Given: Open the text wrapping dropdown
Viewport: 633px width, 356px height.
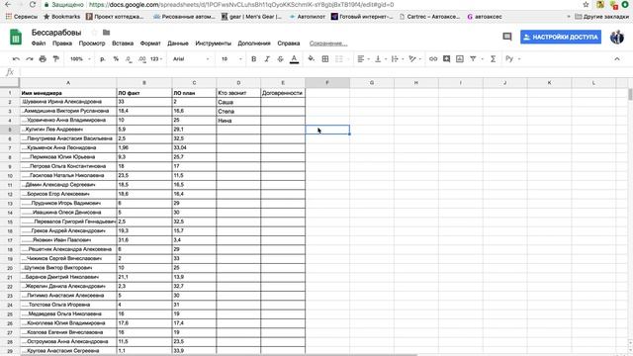Looking at the screenshot, I should pos(398,59).
